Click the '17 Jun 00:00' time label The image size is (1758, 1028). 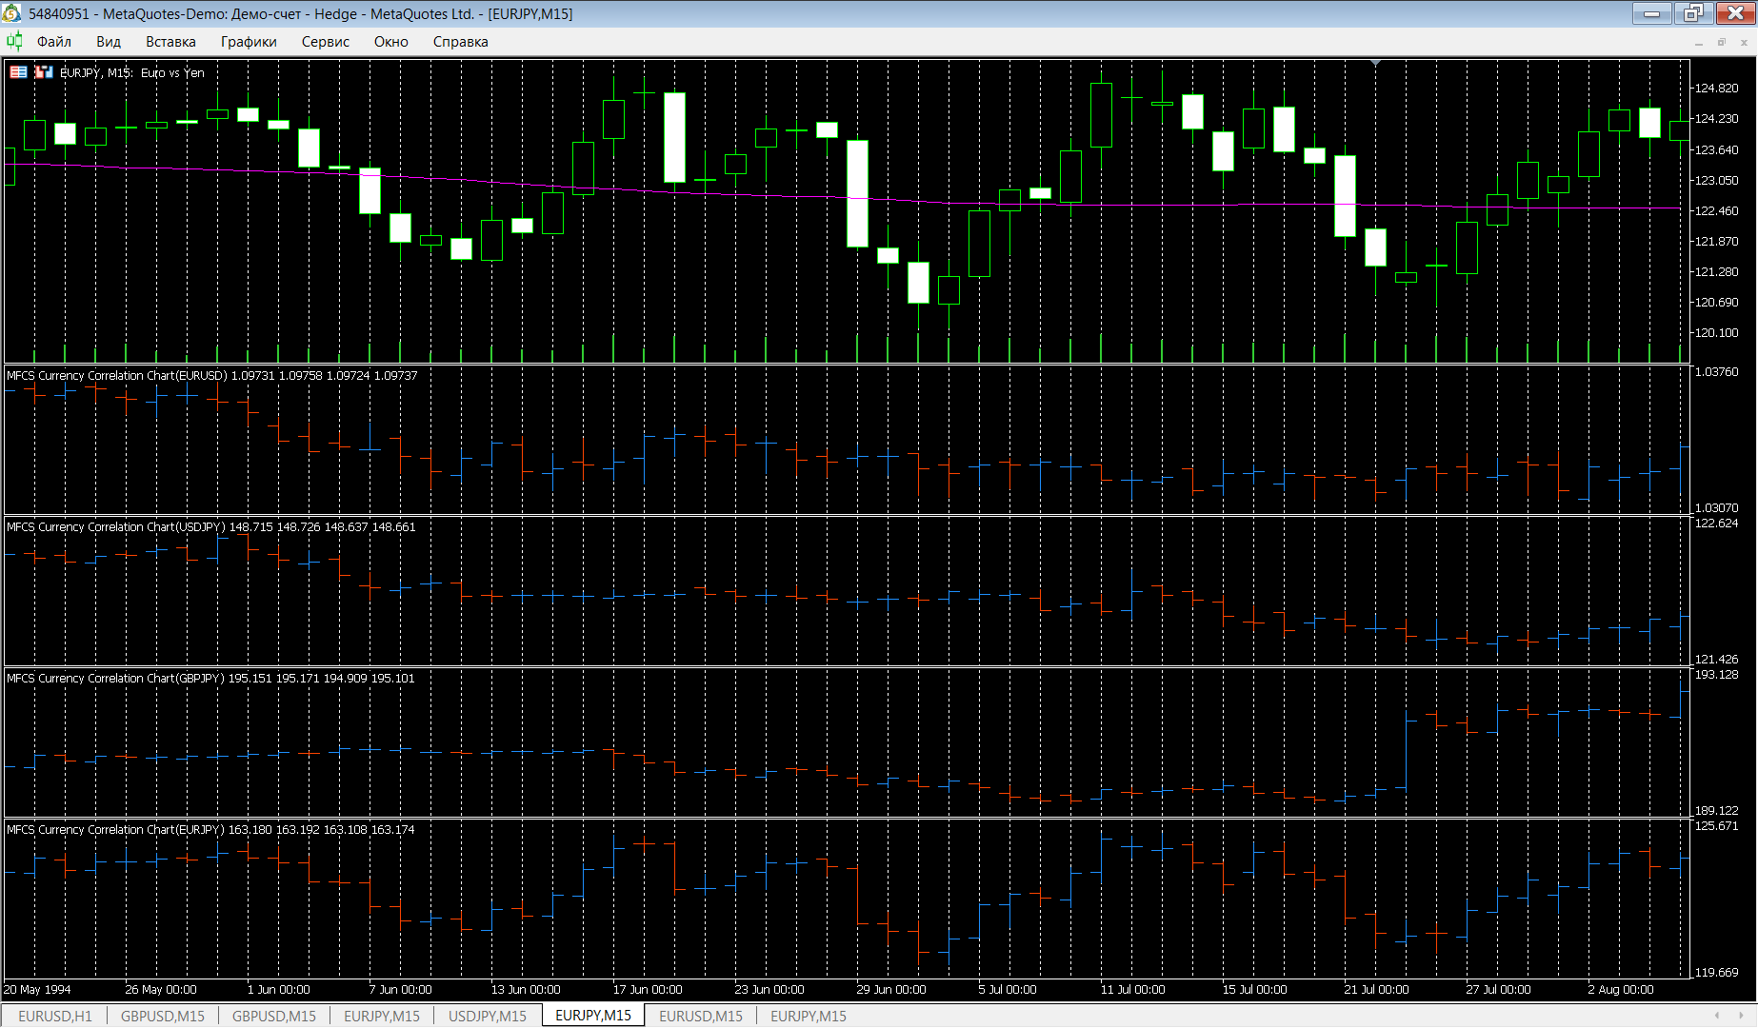[648, 989]
